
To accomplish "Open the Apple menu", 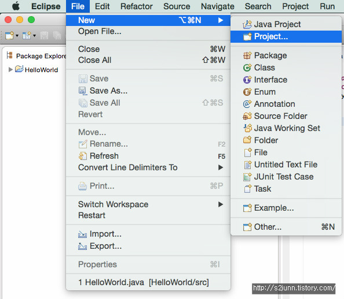I will click(x=16, y=6).
